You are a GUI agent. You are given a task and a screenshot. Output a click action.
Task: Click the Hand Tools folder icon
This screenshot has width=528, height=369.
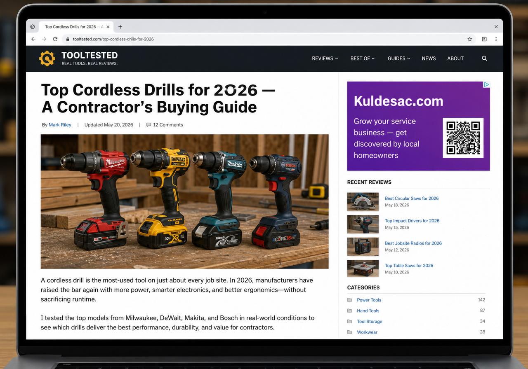point(350,311)
